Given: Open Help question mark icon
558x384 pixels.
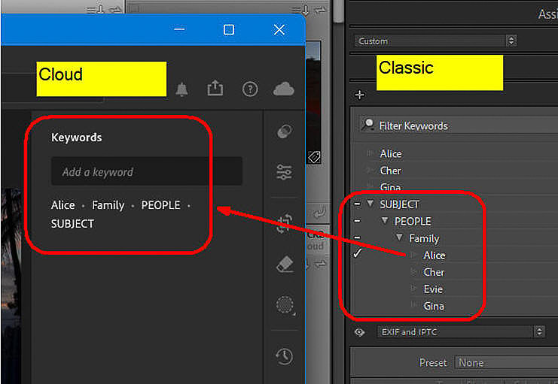Looking at the screenshot, I should click(x=250, y=89).
